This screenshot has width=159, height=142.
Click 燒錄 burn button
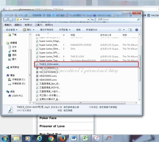coord(78,30)
